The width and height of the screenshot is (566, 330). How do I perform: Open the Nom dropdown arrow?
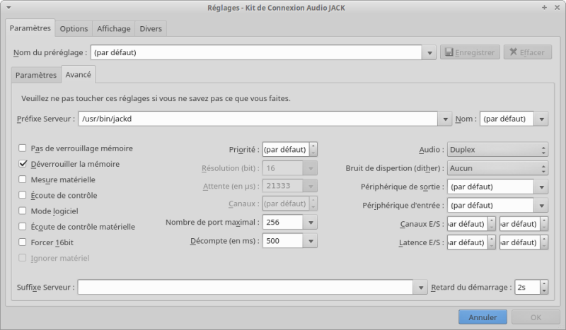(x=541, y=119)
